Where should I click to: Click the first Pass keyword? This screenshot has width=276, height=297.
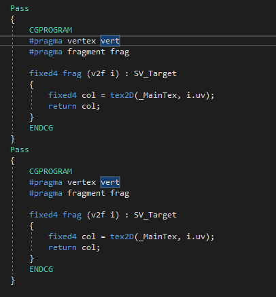[20, 8]
